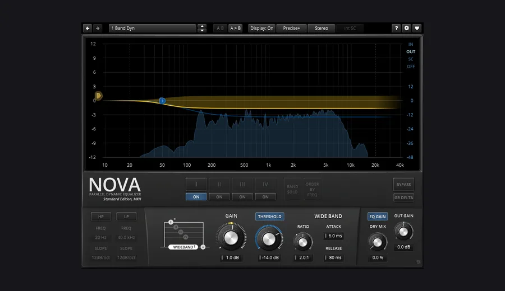Select band I tab

pos(196,185)
